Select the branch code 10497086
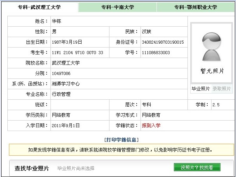 [x=61, y=73]
